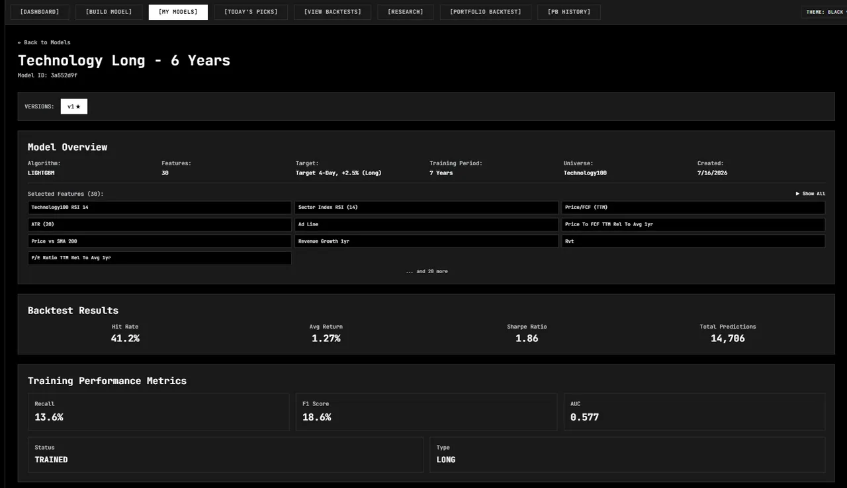
Task: Click the Price vs SMA 200 feature
Action: (159, 241)
